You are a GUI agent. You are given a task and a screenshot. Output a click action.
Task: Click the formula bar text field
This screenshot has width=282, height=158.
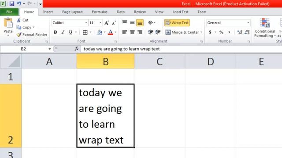click(181, 49)
